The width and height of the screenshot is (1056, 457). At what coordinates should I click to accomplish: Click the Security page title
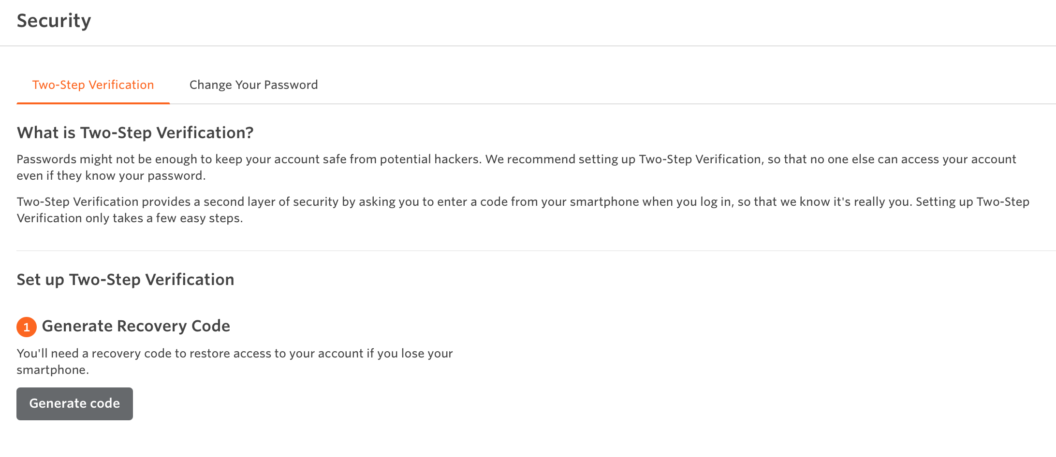click(54, 21)
